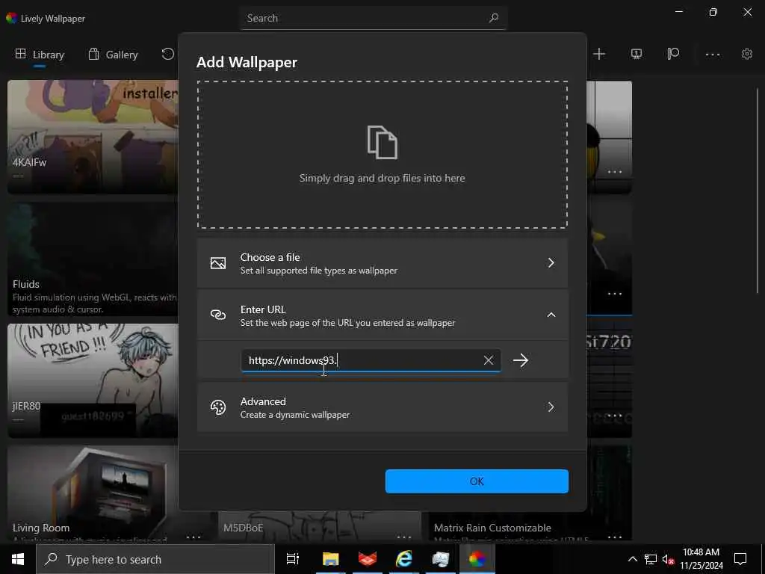Screen dimensions: 765x574
Task: Click the taskbar search box
Action: pyautogui.click(x=155, y=559)
